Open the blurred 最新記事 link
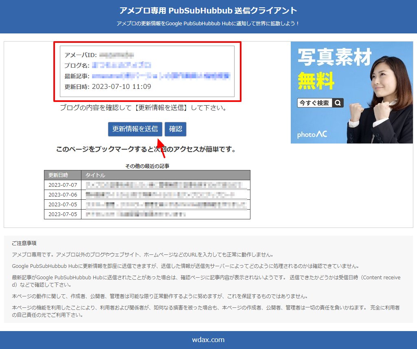Viewport: 417px width, 349px height. (x=160, y=76)
